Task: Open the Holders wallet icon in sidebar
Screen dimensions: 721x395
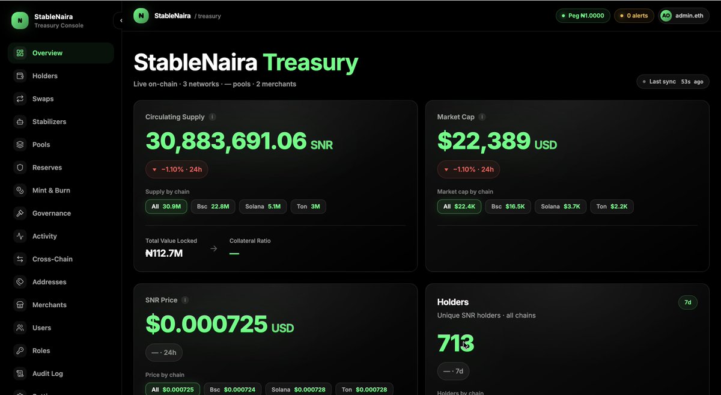Action: (x=20, y=76)
